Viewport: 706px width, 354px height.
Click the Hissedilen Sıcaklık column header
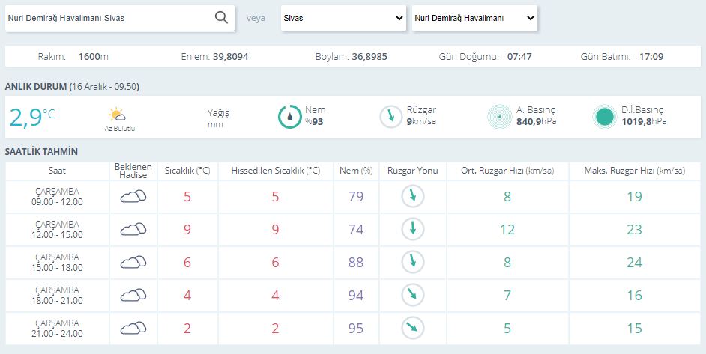click(x=276, y=171)
